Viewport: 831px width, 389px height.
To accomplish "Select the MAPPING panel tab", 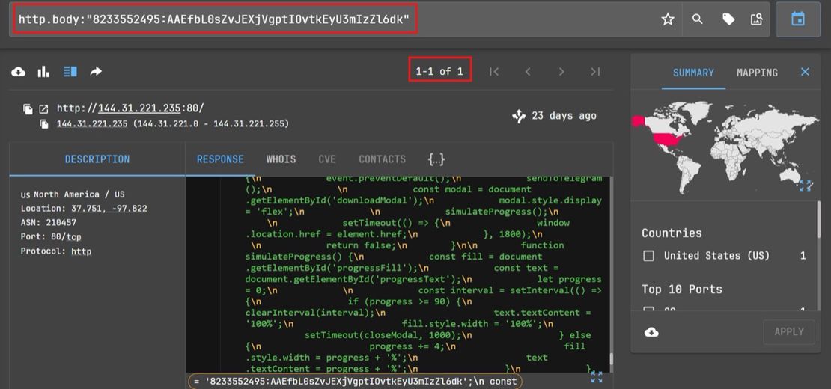I will coord(757,73).
